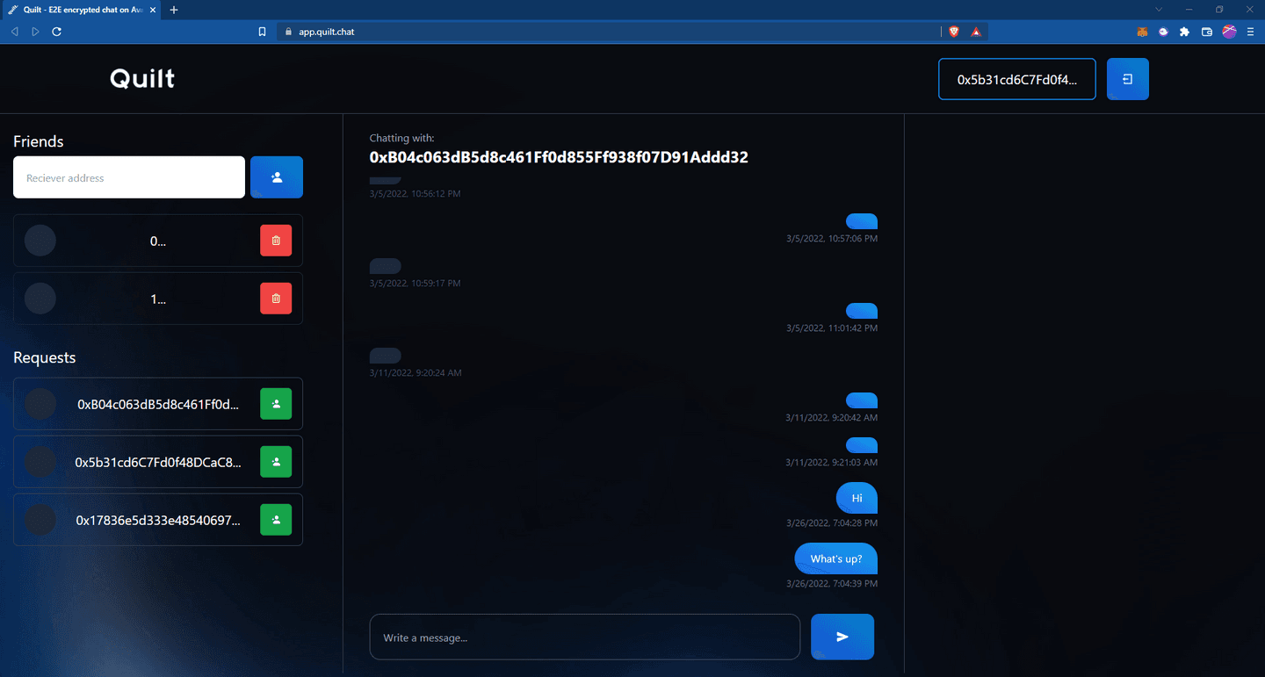This screenshot has height=677, width=1265.
Task: Accept request from 0xB04c063dB5d8c461Ff0d...
Action: (x=276, y=404)
